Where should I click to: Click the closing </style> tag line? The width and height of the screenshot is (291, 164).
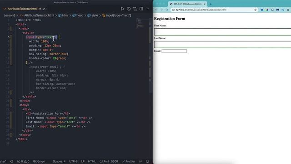[x=29, y=97]
